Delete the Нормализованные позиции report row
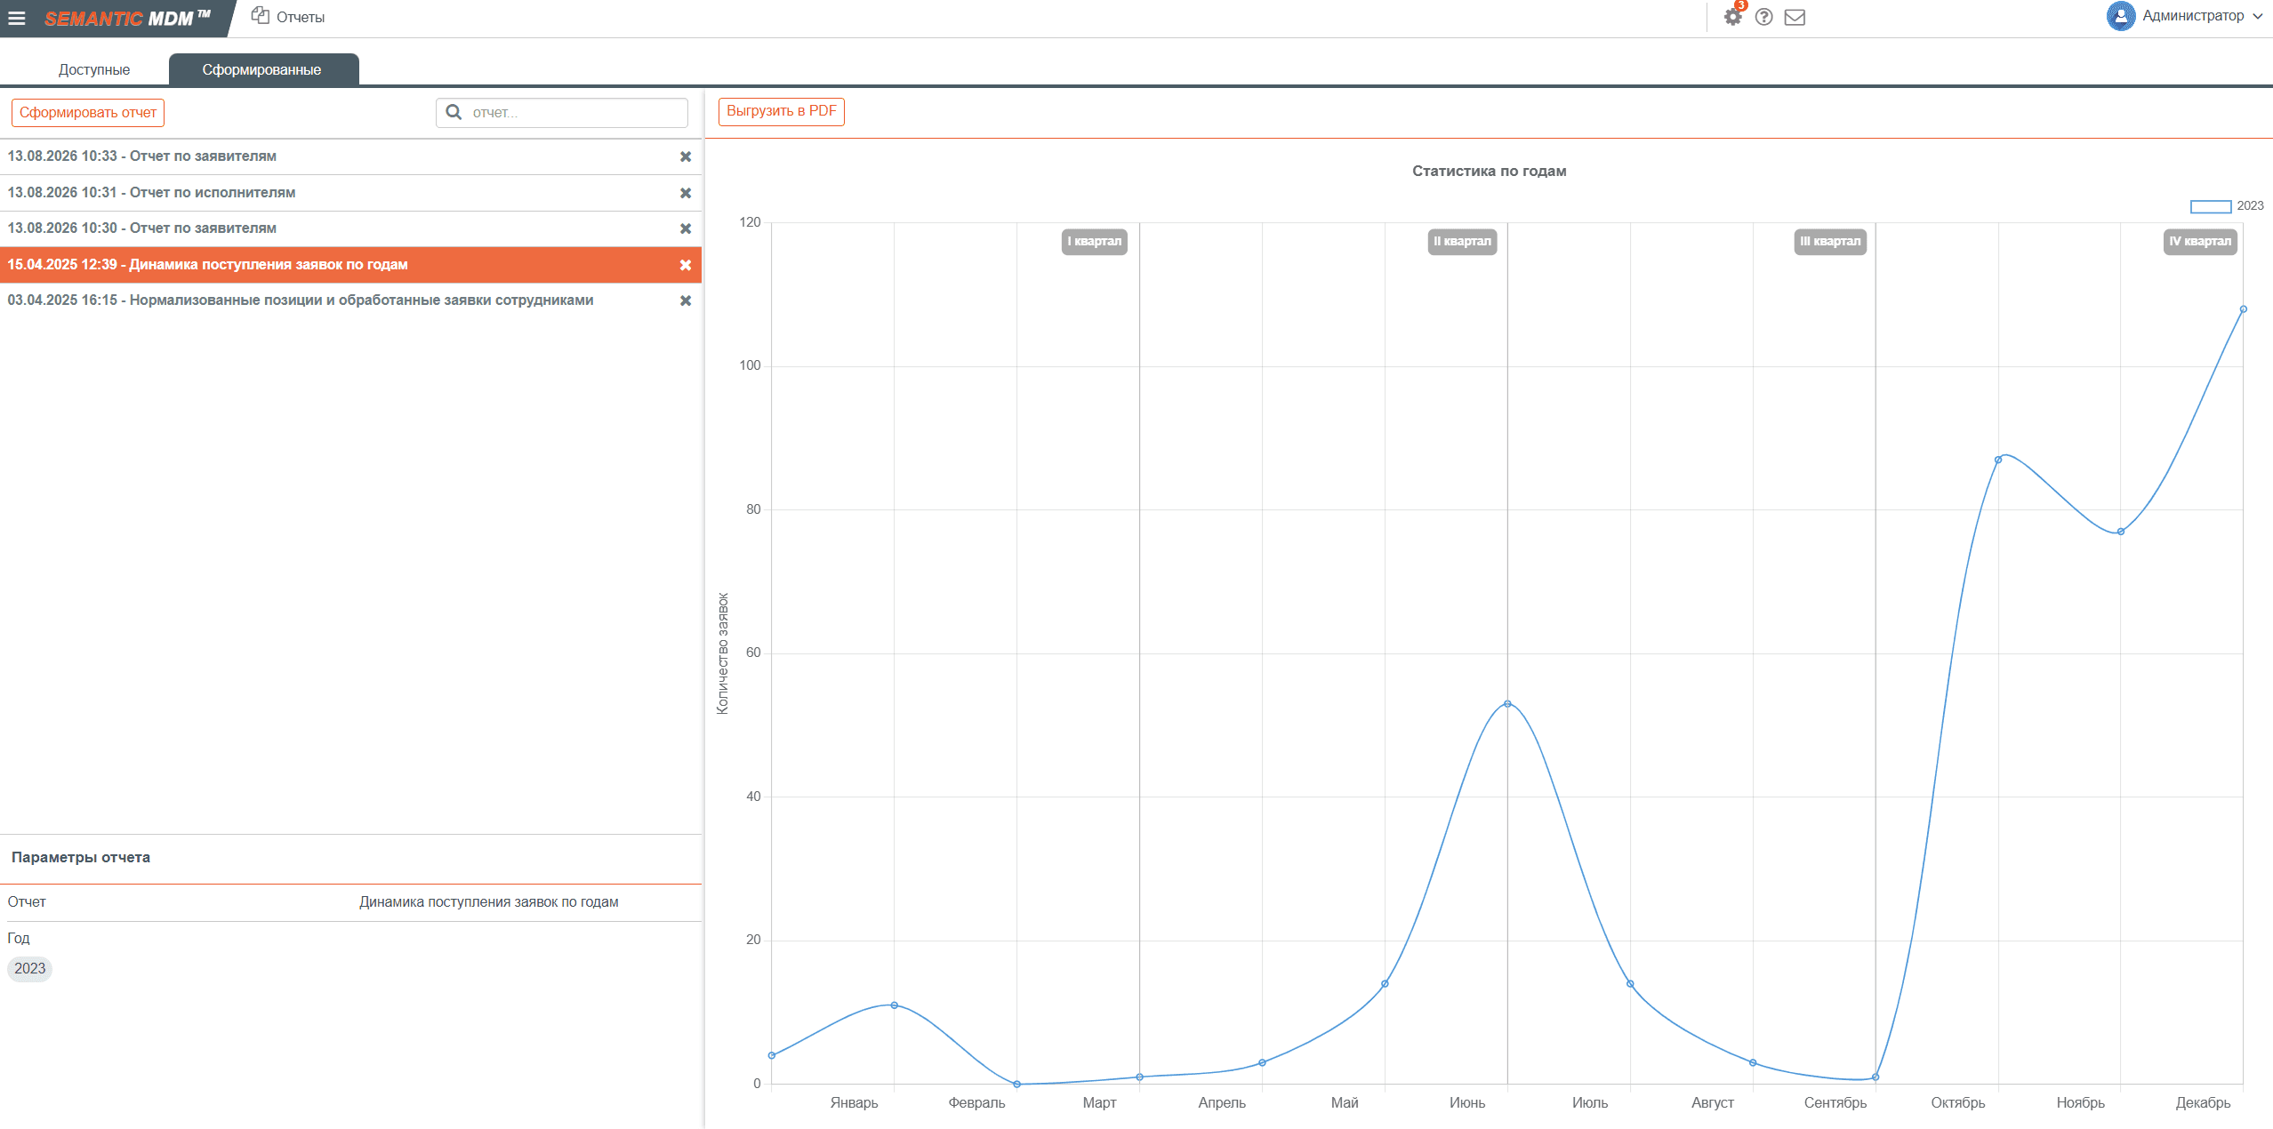 [x=686, y=300]
